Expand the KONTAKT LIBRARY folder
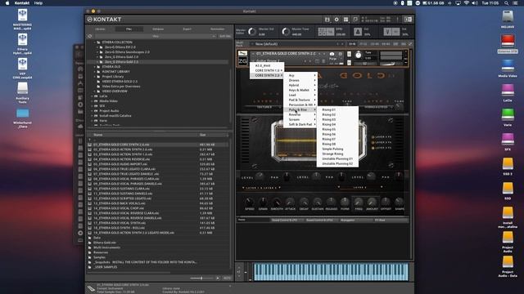The height and width of the screenshot is (294, 524). [x=95, y=72]
